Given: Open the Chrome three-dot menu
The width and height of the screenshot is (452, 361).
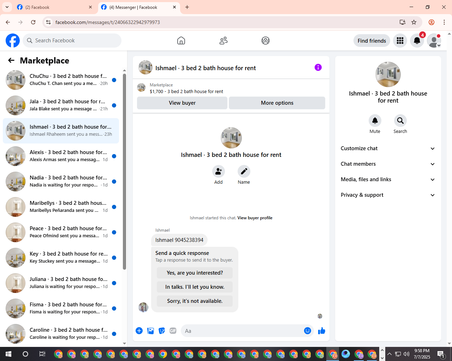Looking at the screenshot, I should point(444,22).
